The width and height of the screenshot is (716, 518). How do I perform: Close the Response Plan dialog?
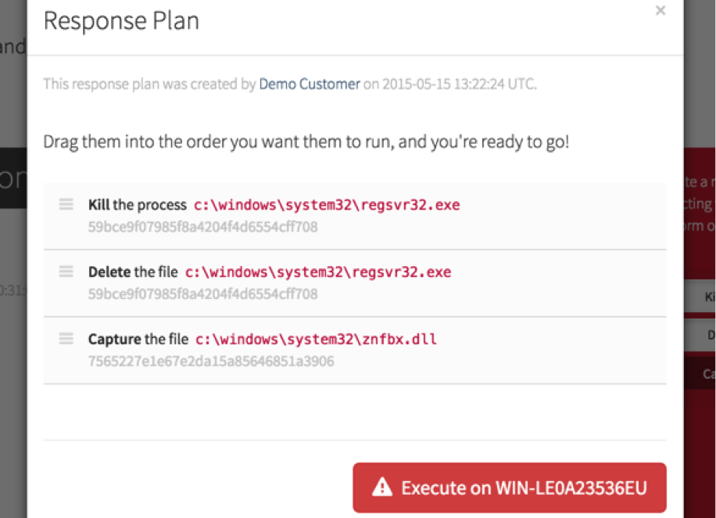(x=661, y=10)
